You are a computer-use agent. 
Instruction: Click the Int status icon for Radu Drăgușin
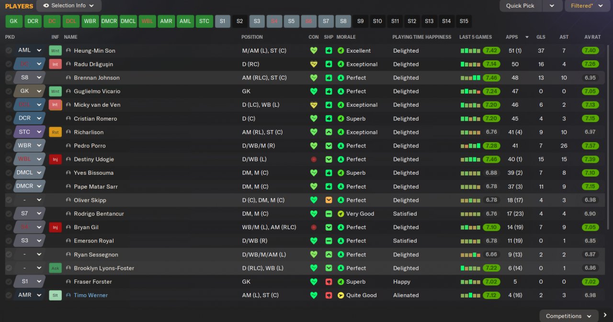(x=55, y=64)
